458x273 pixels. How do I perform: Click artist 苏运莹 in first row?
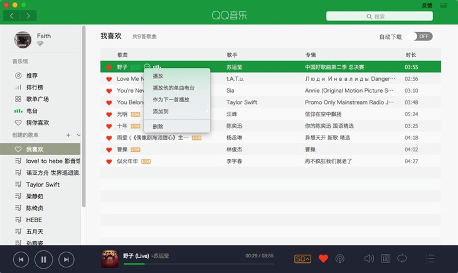234,67
